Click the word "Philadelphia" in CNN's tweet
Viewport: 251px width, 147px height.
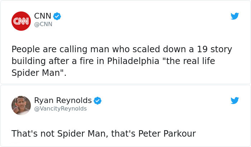point(133,61)
